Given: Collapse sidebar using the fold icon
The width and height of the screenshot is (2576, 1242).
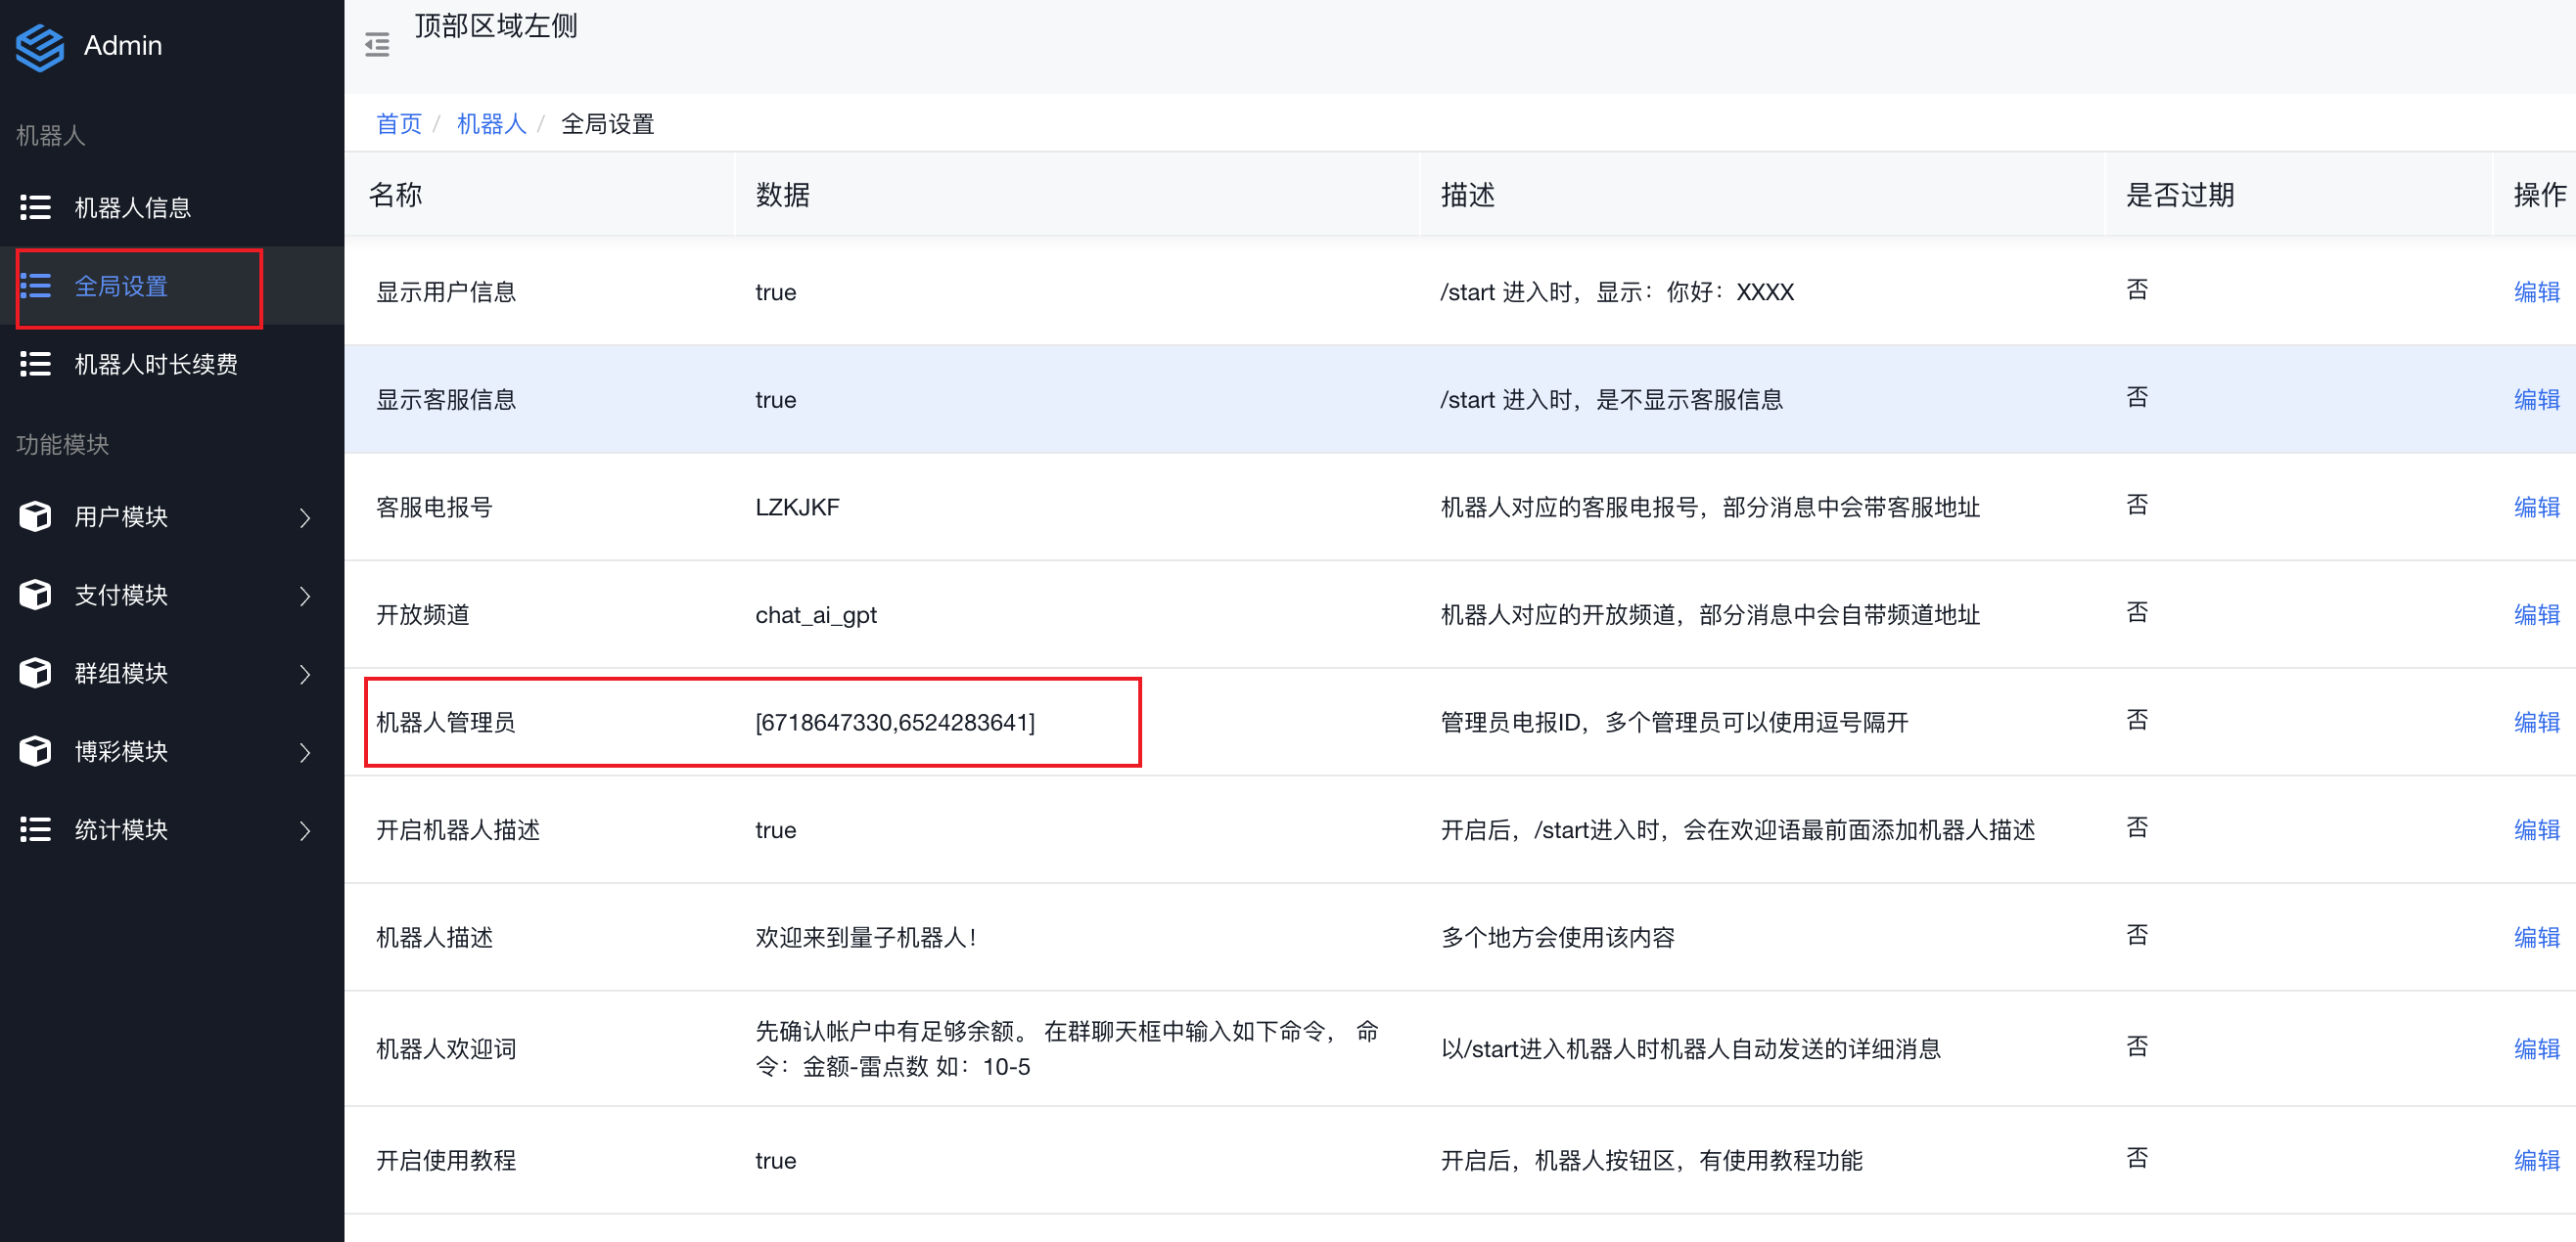Looking at the screenshot, I should click(377, 45).
